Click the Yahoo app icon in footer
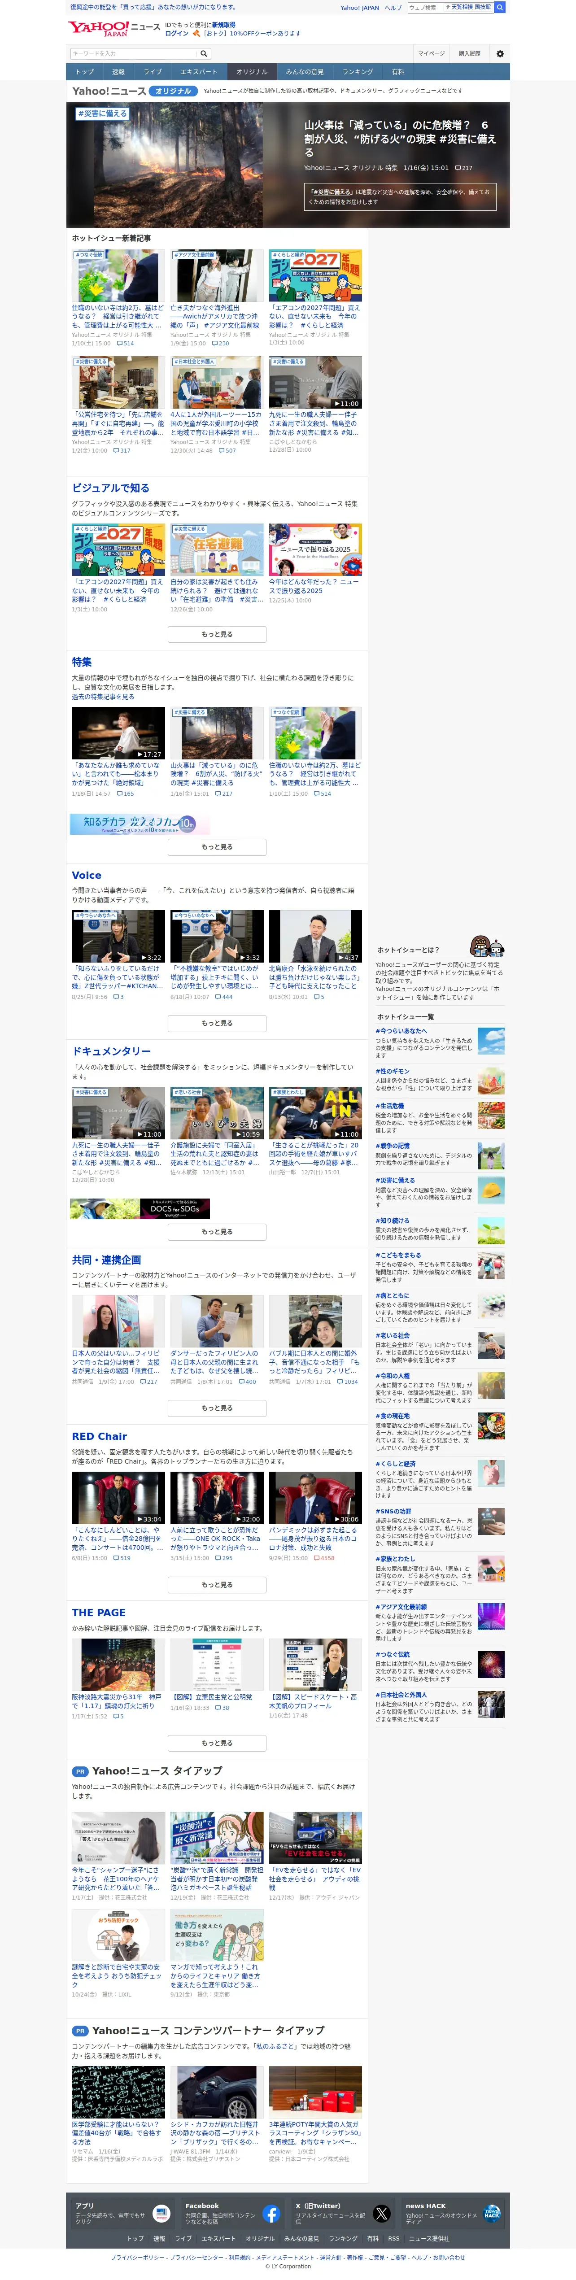Viewport: 576px width, 2280px height. pyautogui.click(x=161, y=2214)
